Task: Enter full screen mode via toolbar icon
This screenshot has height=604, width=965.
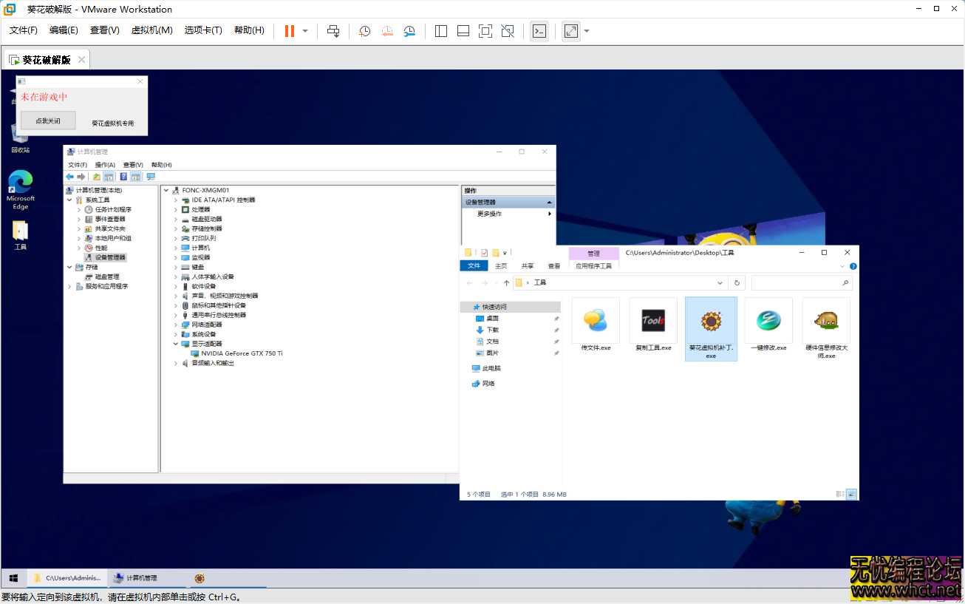Action: coord(485,31)
